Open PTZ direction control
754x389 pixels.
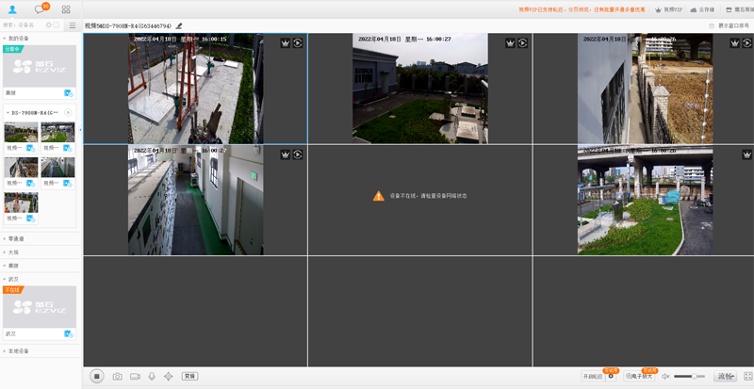pos(168,376)
